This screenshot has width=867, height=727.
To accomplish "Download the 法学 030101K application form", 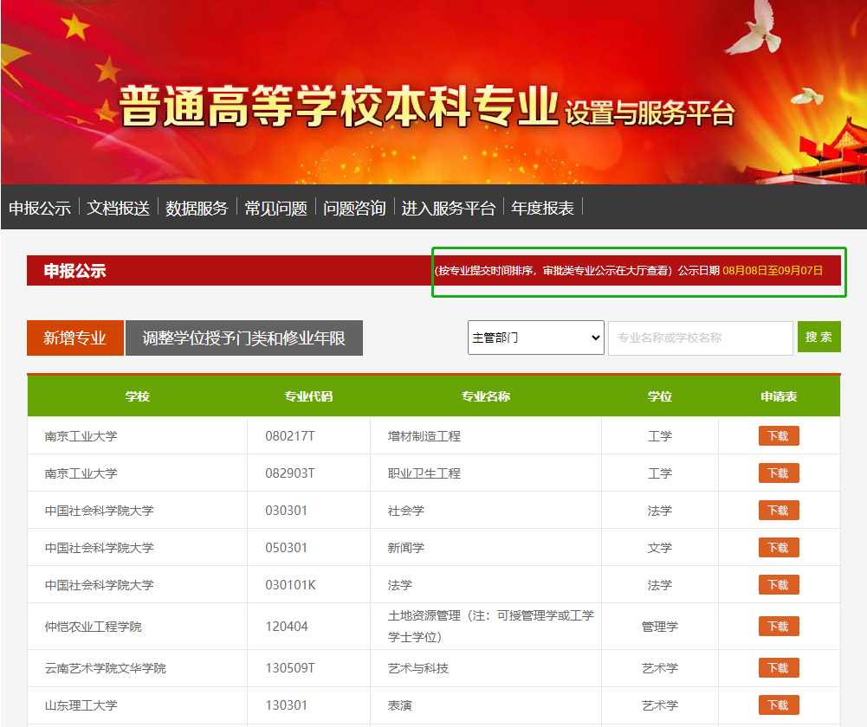I will pos(778,585).
